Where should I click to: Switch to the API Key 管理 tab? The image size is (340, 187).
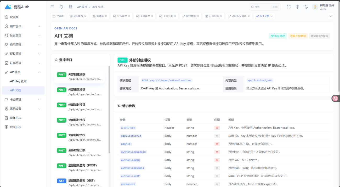click(239, 16)
